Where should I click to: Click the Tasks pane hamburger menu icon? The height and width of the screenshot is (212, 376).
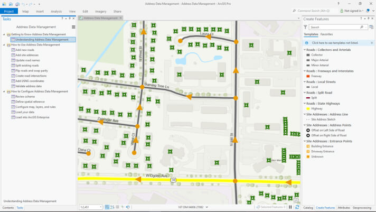coord(73,27)
